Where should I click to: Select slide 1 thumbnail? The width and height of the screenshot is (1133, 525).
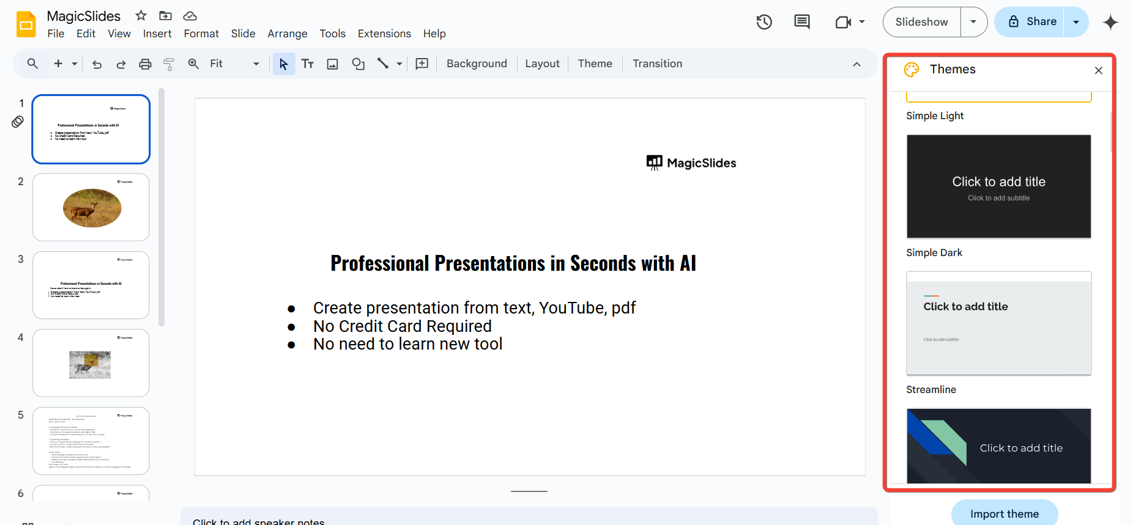pos(91,129)
